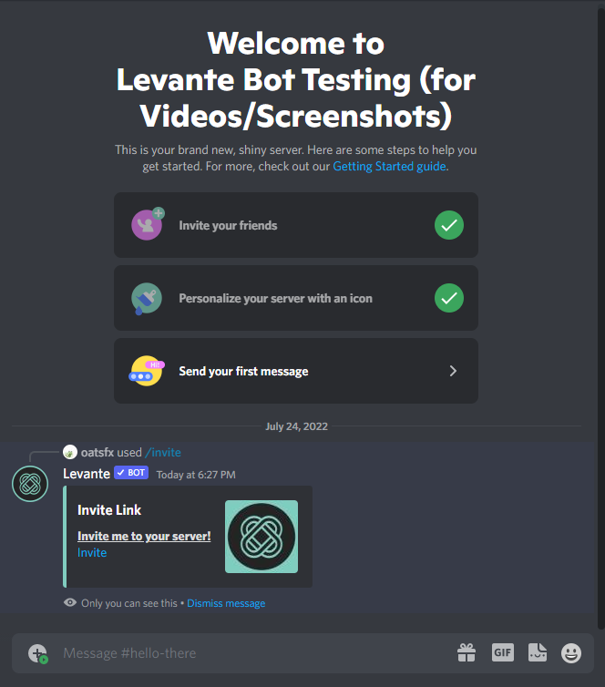This screenshot has width=605, height=687.
Task: Open the Levante logo embed thumbnail
Action: (261, 537)
